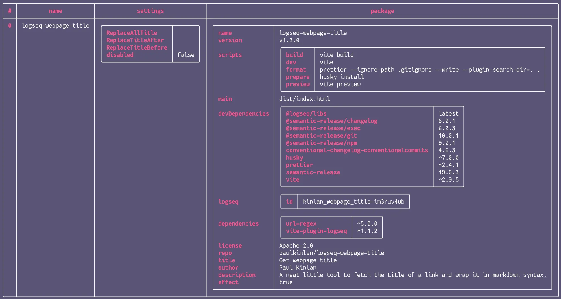The height and width of the screenshot is (299, 561).
Task: Click '@semantic-release/git' dependency
Action: click(x=321, y=136)
